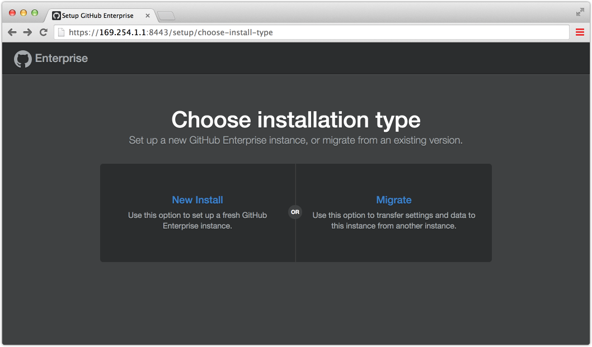Click the Migrate description text
The height and width of the screenshot is (347, 592).
394,221
